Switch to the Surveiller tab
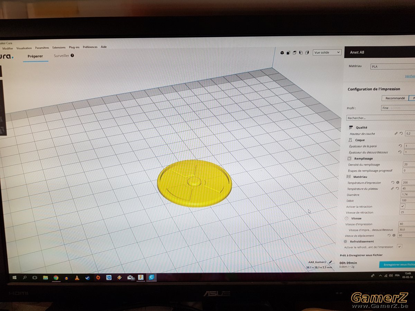Screen dimensions: 415x311 point(62,55)
